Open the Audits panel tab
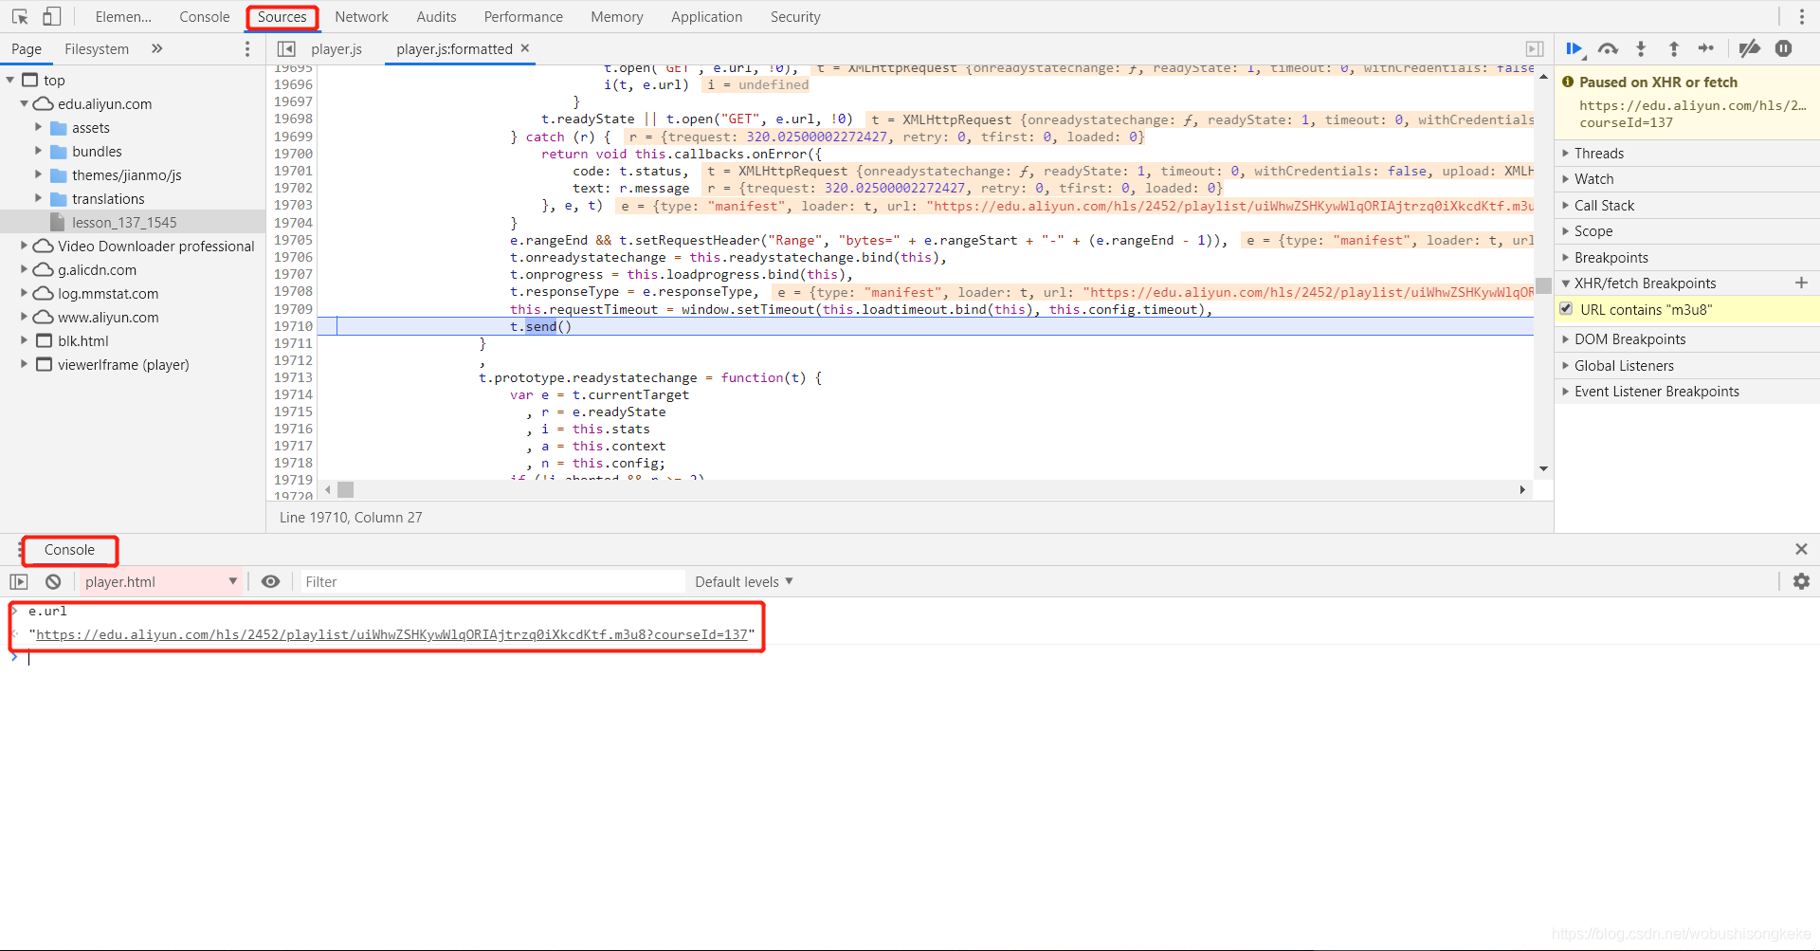The height and width of the screenshot is (951, 1820). tap(436, 17)
